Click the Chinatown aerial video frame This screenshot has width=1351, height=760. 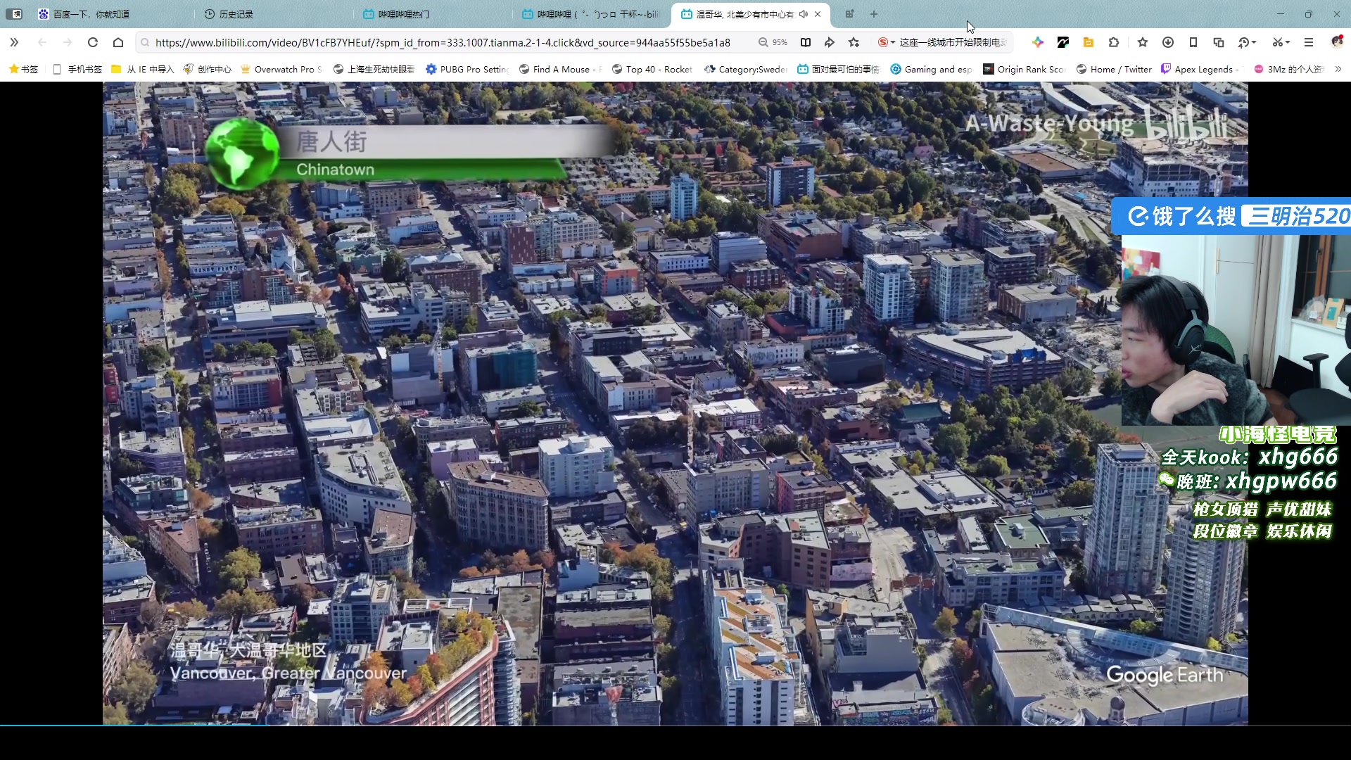pyautogui.click(x=675, y=403)
